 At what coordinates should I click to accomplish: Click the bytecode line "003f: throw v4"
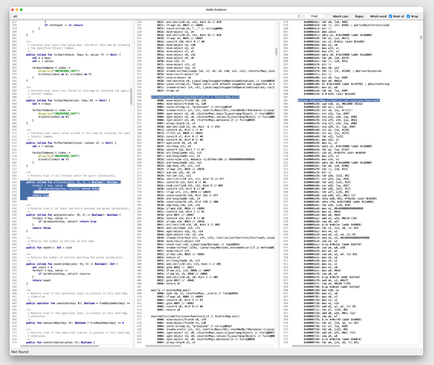tap(168, 90)
